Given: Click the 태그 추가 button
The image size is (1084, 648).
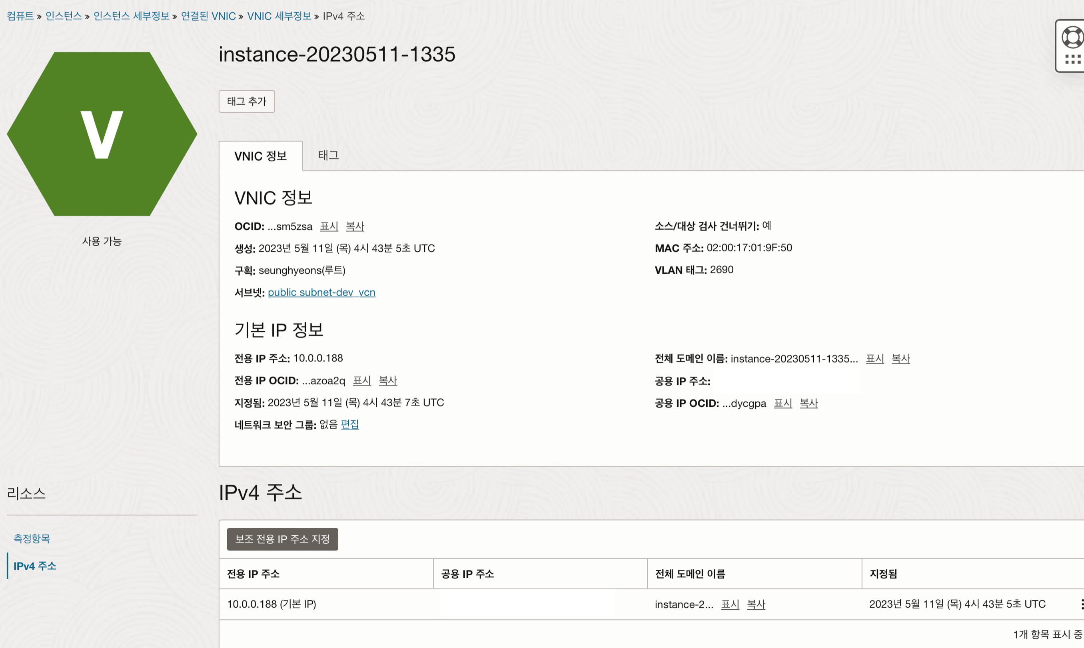Looking at the screenshot, I should (x=246, y=101).
